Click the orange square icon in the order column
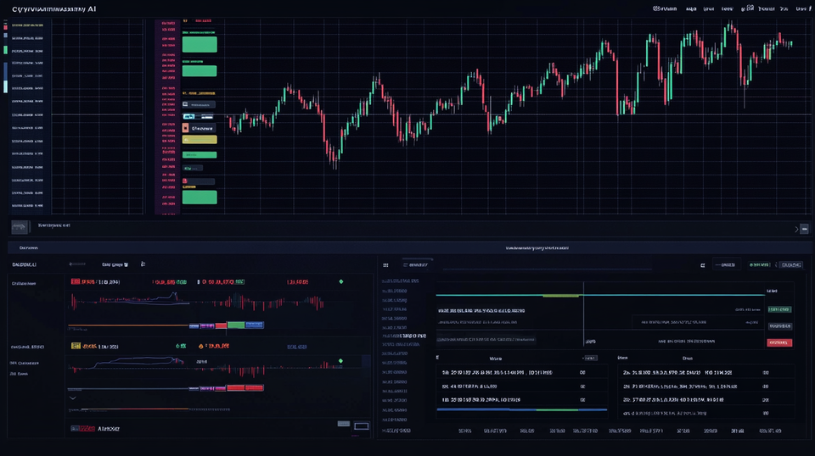Screen dimensions: 815x456 [185, 127]
